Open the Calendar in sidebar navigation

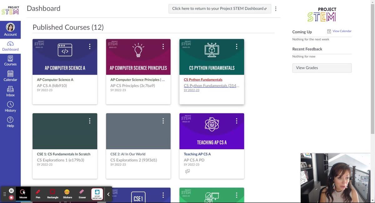pos(10,76)
